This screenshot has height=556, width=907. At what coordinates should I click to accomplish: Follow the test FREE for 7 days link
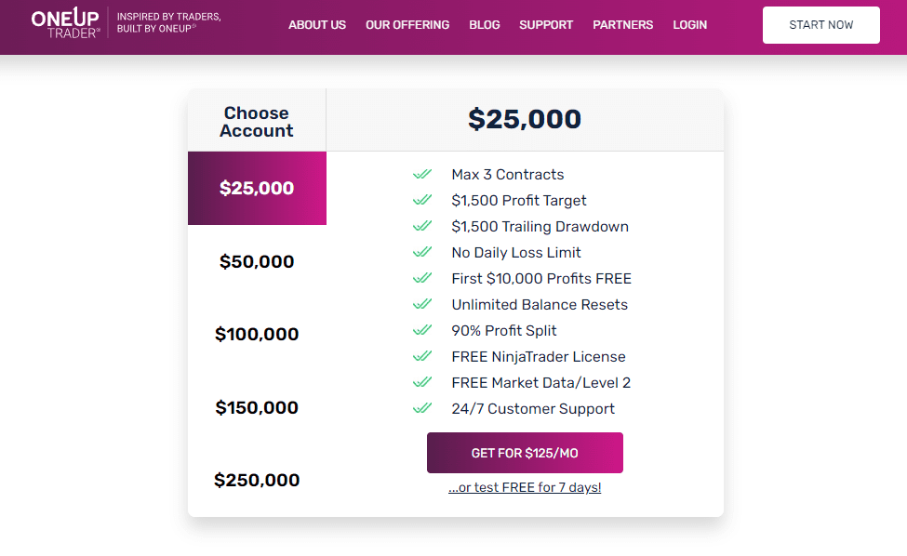coord(525,487)
